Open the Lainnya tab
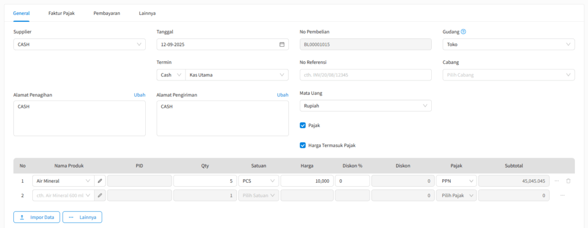Image resolution: width=588 pixels, height=228 pixels. 148,13
